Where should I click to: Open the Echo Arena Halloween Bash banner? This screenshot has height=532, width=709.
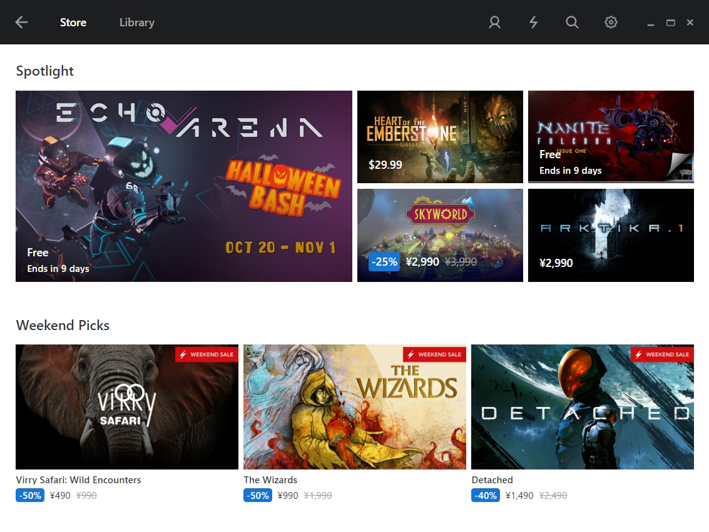184,186
